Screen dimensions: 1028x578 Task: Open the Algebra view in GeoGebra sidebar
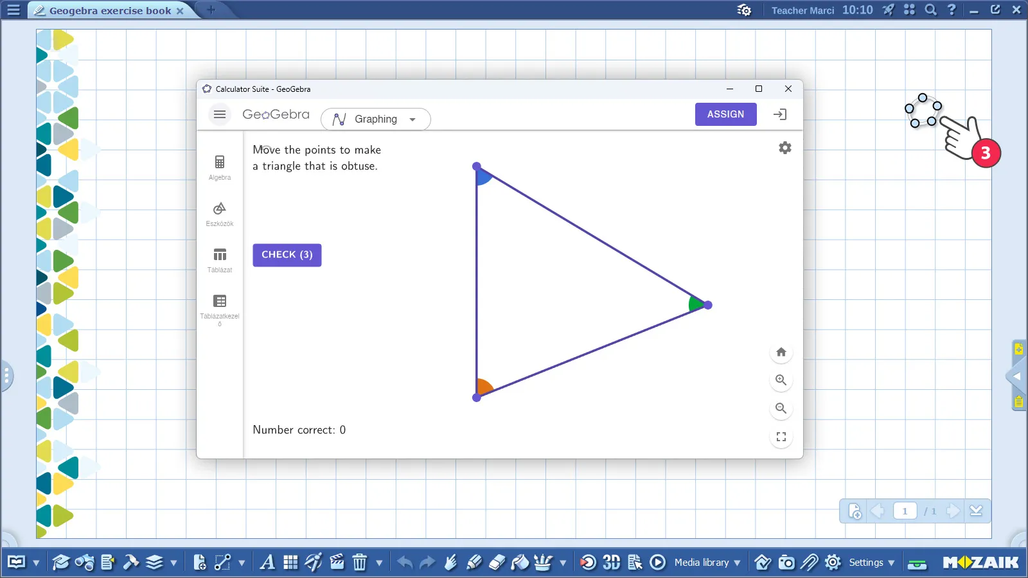220,167
